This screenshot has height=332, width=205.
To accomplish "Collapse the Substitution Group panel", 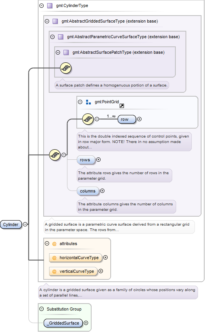I will (x=42, y=309).
